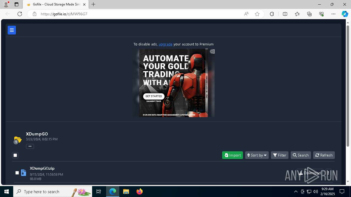The width and height of the screenshot is (351, 197).
Task: Open Edge Settings and more menu
Action: pyautogui.click(x=333, y=14)
